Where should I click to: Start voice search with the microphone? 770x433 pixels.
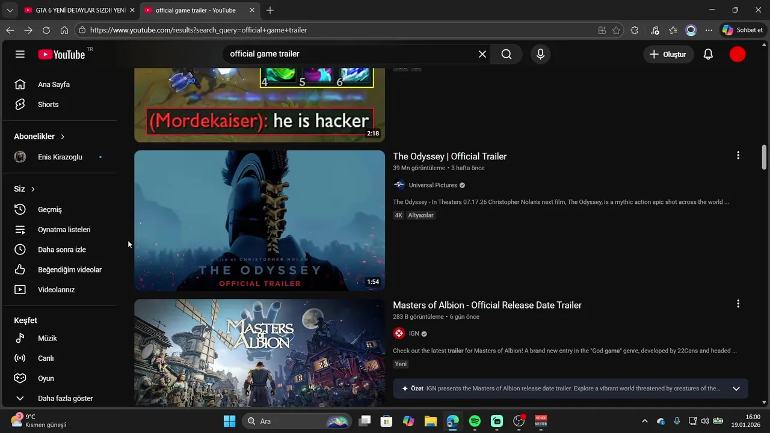[x=540, y=54]
